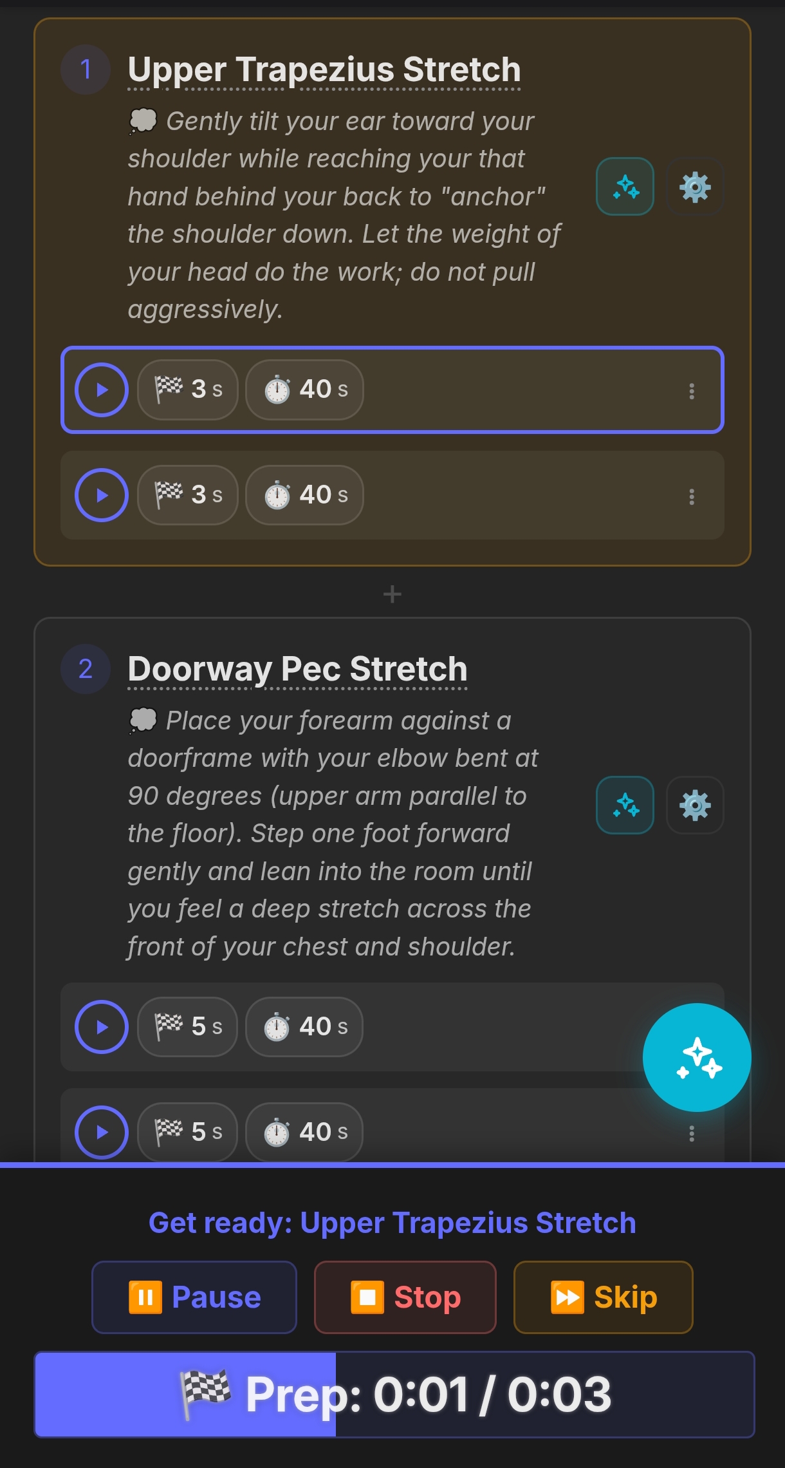
Task: Open settings gear for Doorway Pec Stretch
Action: pos(694,805)
